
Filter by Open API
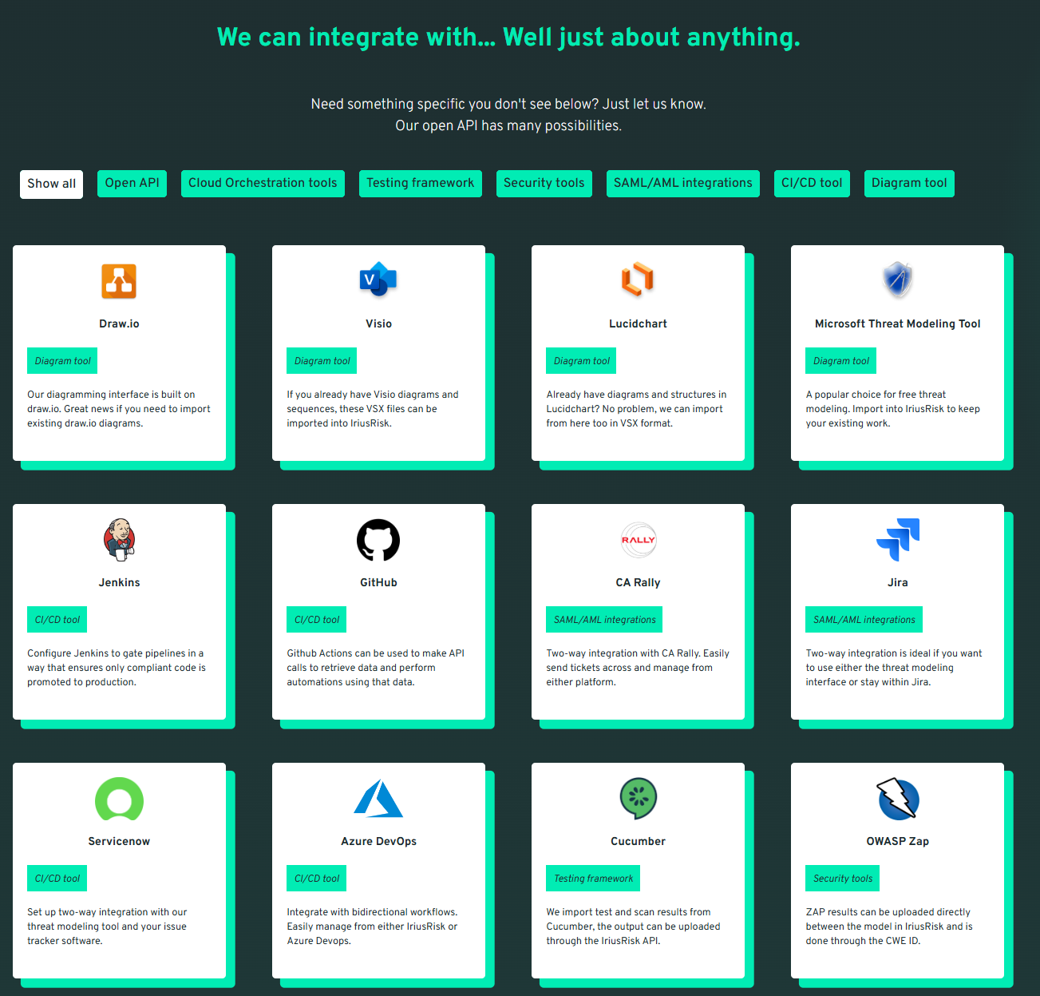pyautogui.click(x=132, y=183)
